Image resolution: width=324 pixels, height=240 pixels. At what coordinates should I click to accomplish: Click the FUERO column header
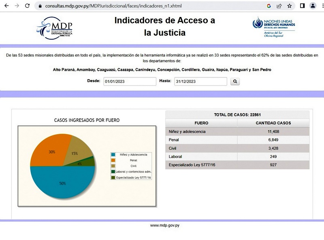201,123
